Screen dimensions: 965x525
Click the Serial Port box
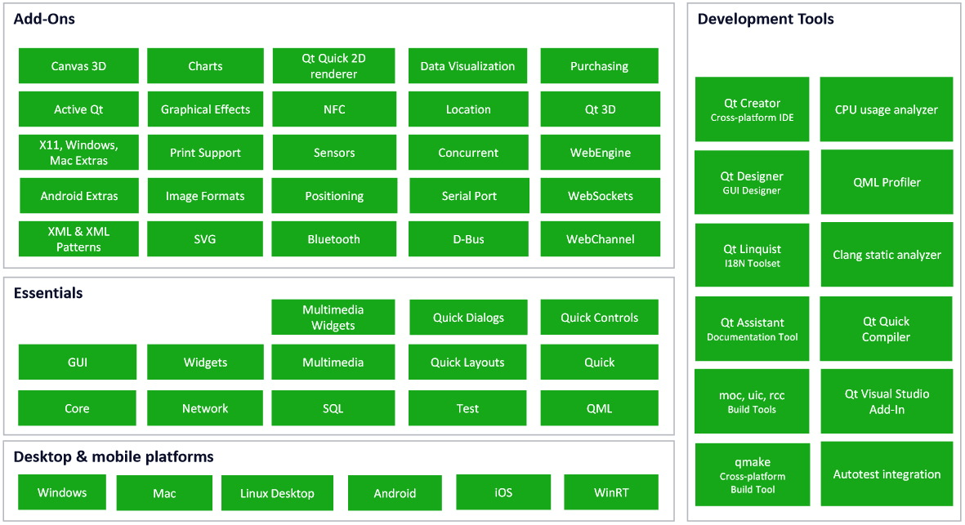click(x=469, y=195)
